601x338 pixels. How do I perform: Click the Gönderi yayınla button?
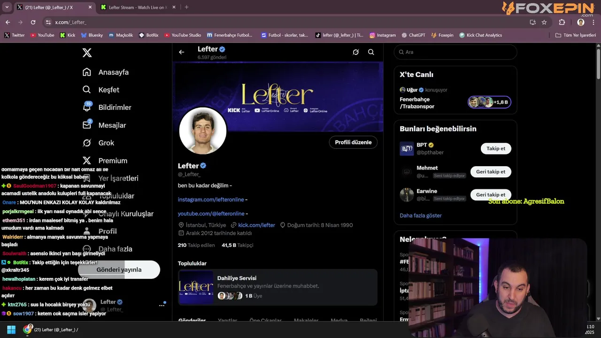click(119, 269)
